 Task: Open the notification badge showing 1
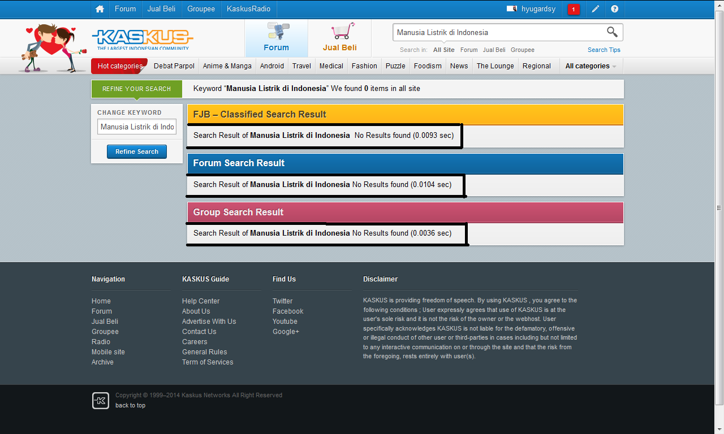click(573, 10)
